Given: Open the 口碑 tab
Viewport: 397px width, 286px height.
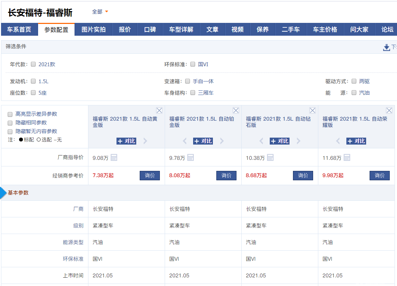Looking at the screenshot, I should pos(150,29).
